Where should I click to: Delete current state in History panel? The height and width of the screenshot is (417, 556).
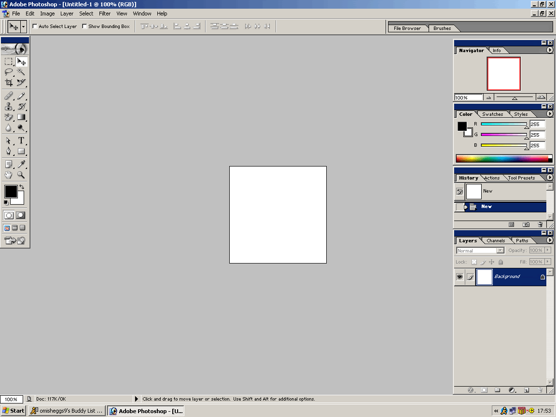[x=540, y=224]
